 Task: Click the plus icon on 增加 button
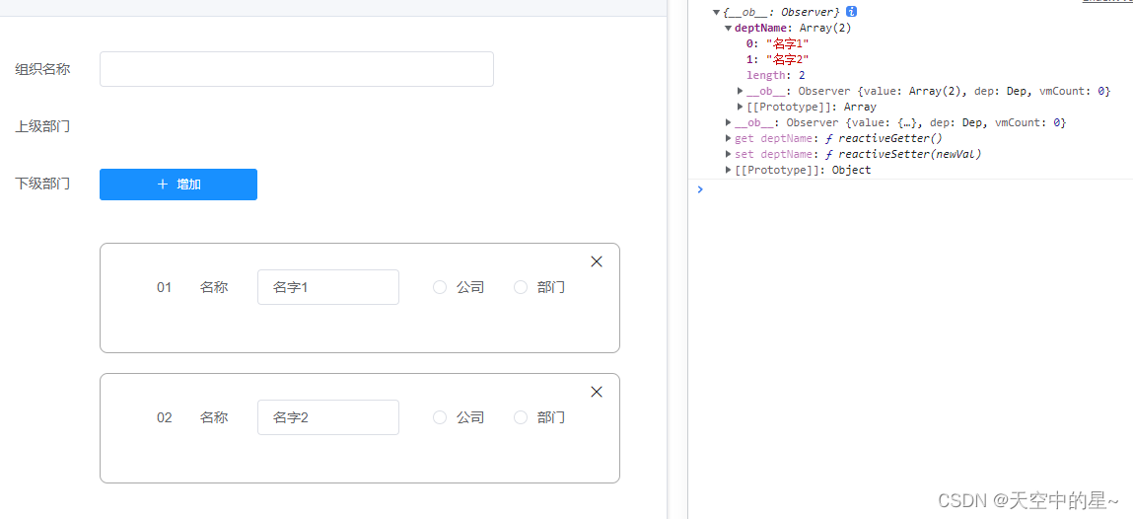163,185
